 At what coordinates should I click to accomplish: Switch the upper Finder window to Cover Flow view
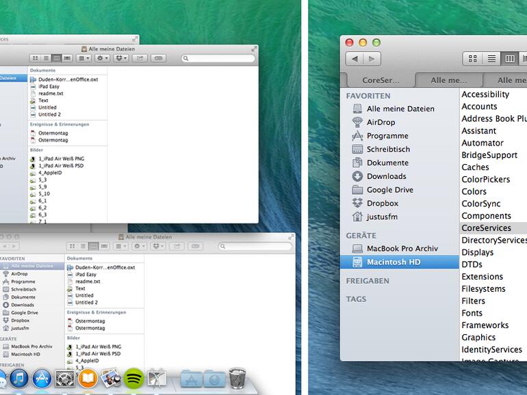pos(67,58)
